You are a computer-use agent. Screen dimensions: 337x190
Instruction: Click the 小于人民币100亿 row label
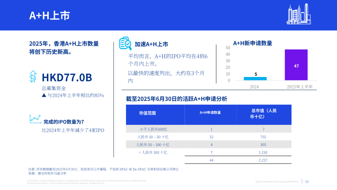tap(153, 129)
